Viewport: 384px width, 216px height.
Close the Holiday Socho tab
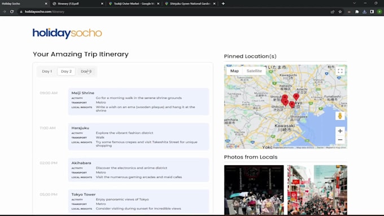pyautogui.click(x=46, y=4)
